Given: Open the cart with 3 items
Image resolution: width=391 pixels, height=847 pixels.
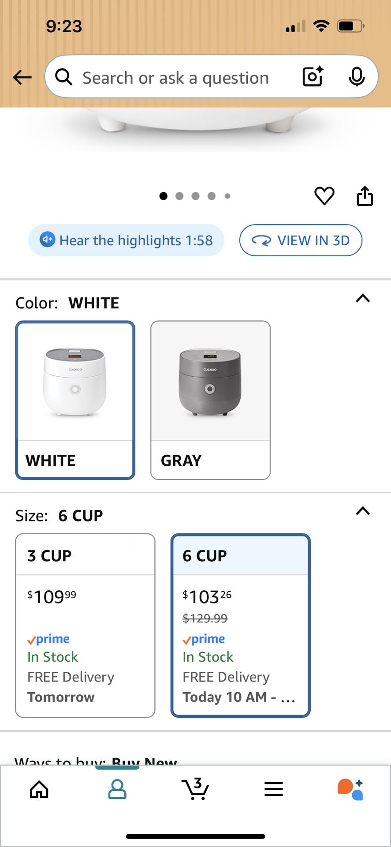Looking at the screenshot, I should coord(195,789).
